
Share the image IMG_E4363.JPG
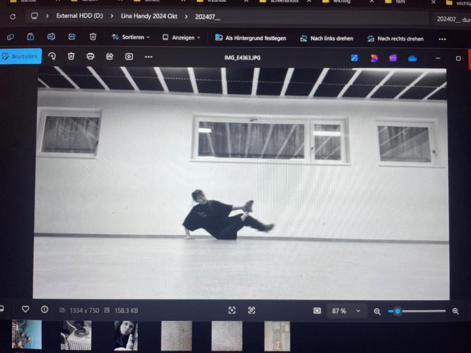110,57
